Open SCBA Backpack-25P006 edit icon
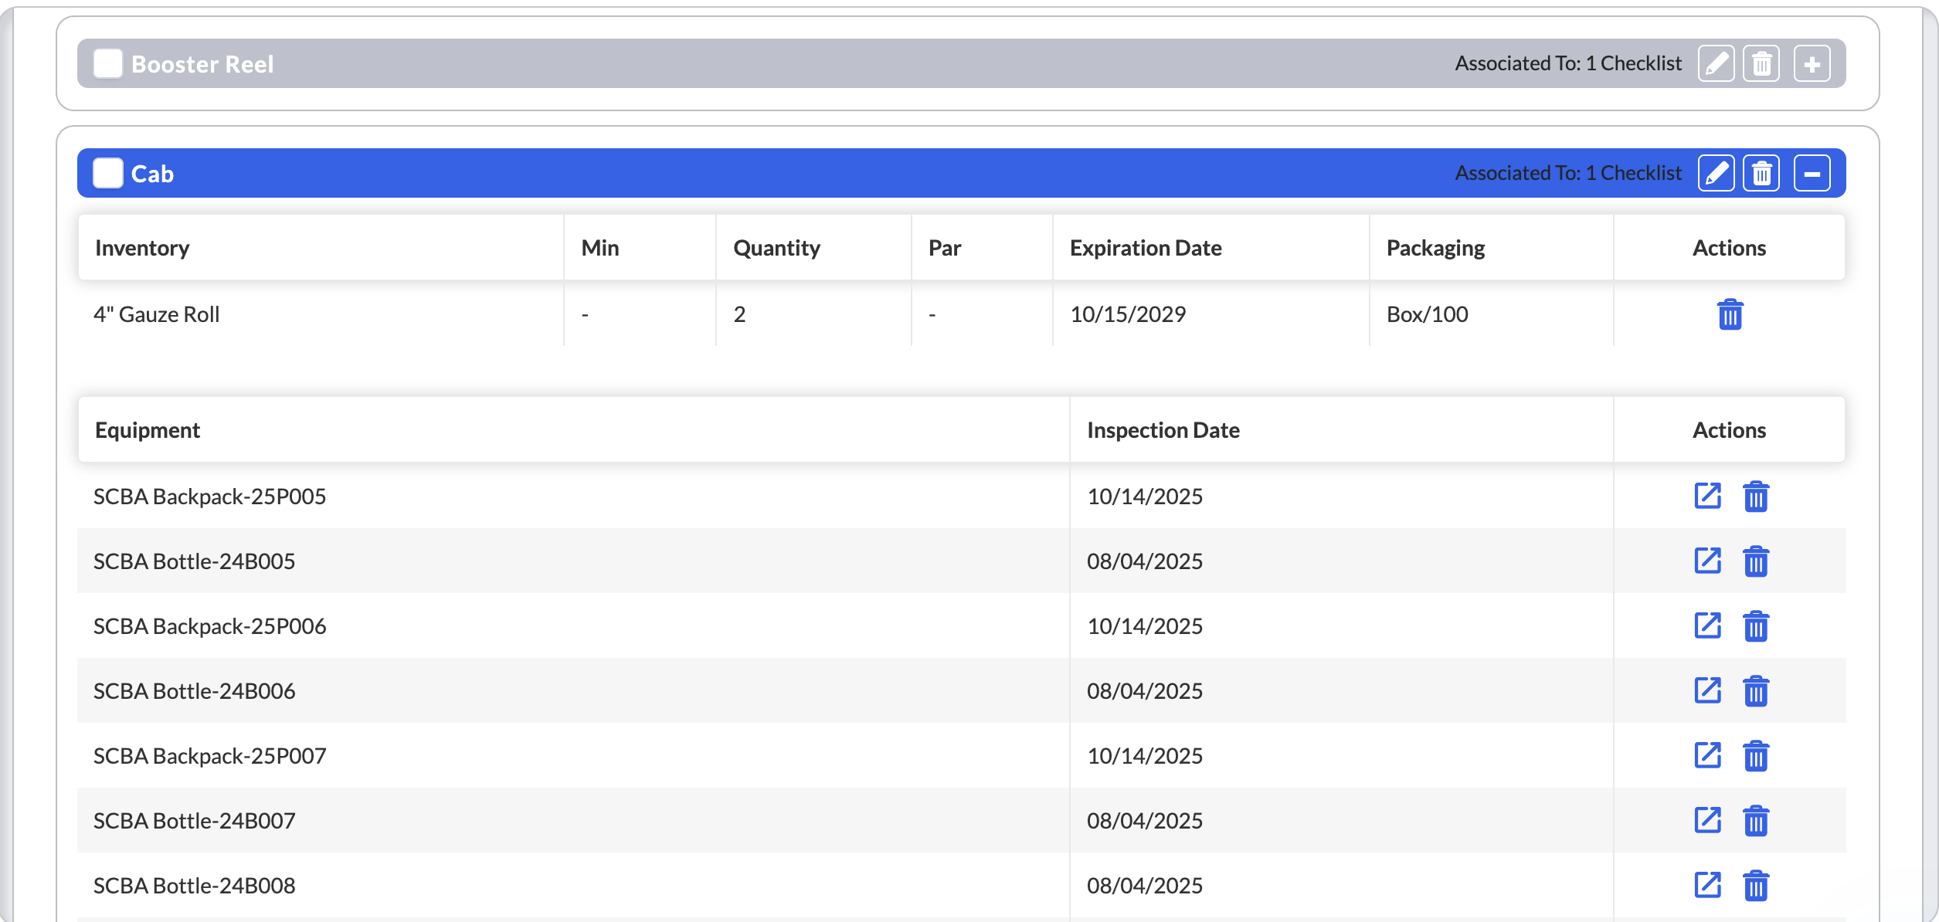This screenshot has width=1939, height=922. [1707, 625]
